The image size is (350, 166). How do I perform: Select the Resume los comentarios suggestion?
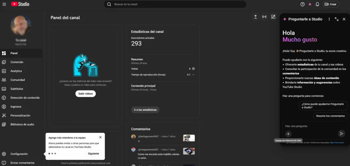[x=330, y=116]
